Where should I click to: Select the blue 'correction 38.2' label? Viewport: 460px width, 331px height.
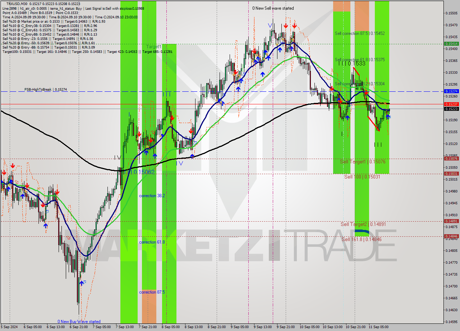pos(152,196)
